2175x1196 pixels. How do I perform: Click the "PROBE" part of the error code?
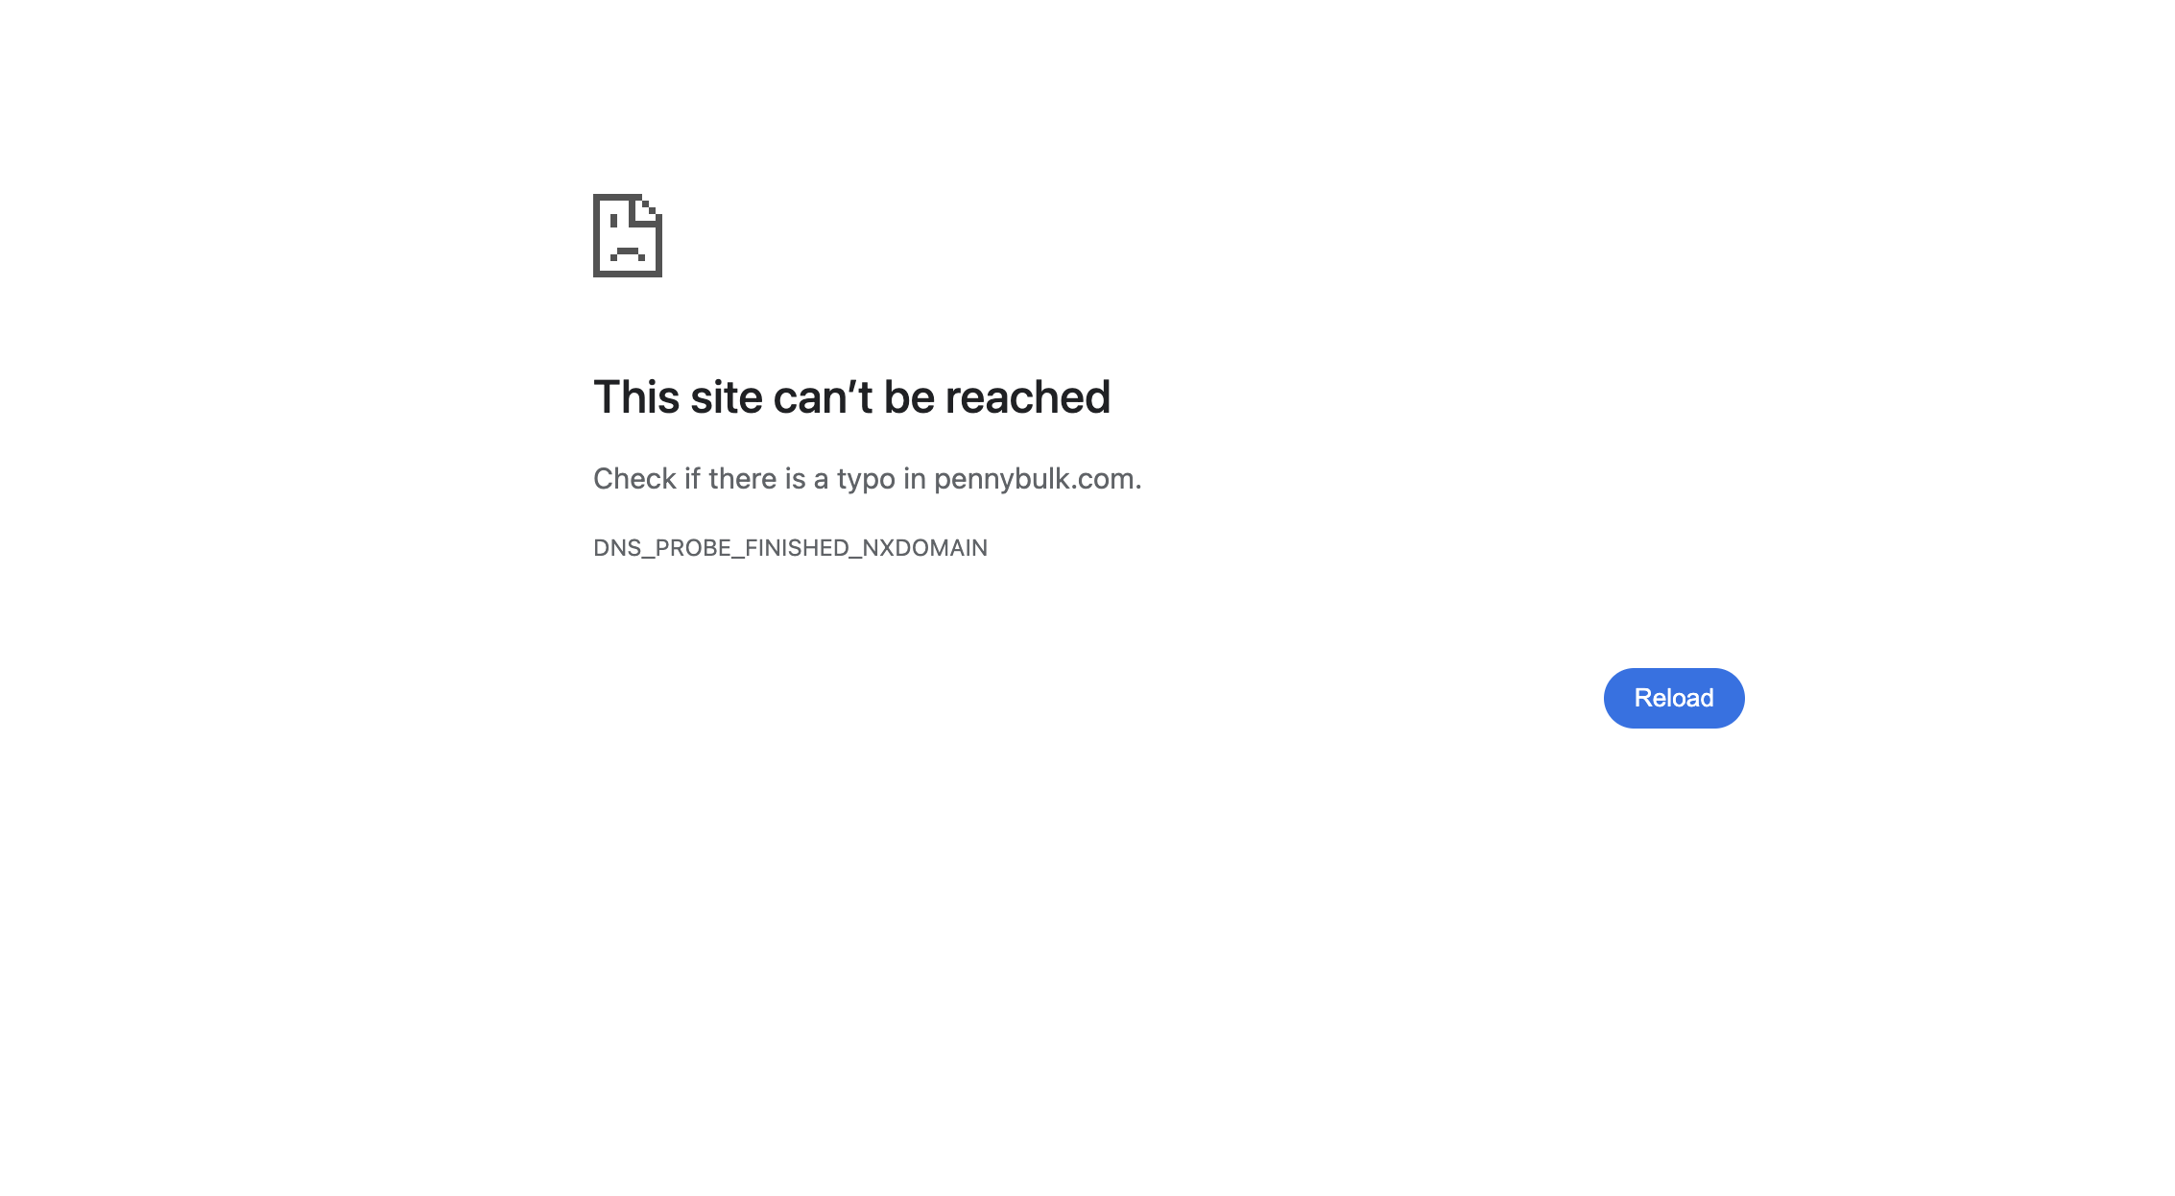[x=693, y=548]
